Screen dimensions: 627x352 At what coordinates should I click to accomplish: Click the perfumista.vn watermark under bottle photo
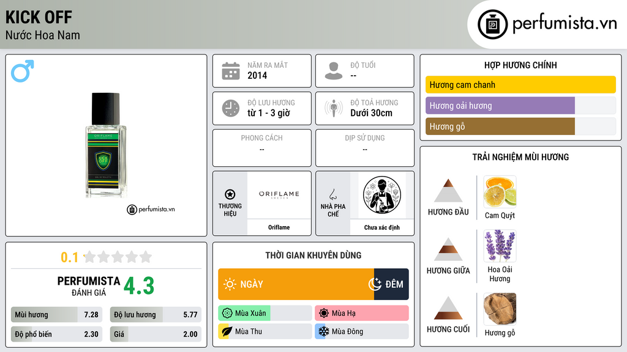click(x=151, y=209)
